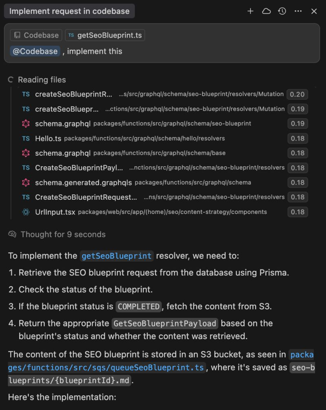Close the chat panel
The width and height of the screenshot is (326, 410).
[314, 11]
